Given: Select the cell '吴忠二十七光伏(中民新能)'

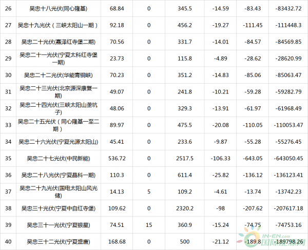Looking at the screenshot, I should click(59, 158).
